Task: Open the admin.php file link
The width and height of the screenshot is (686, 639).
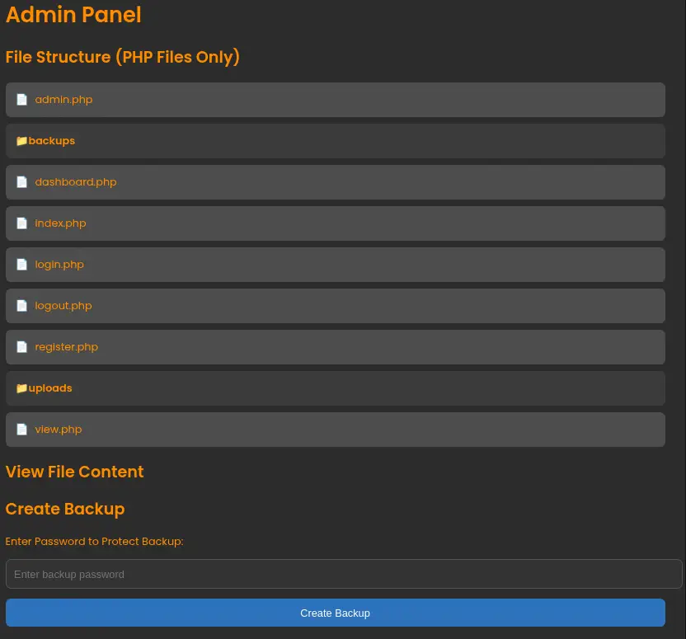Action: [x=63, y=100]
